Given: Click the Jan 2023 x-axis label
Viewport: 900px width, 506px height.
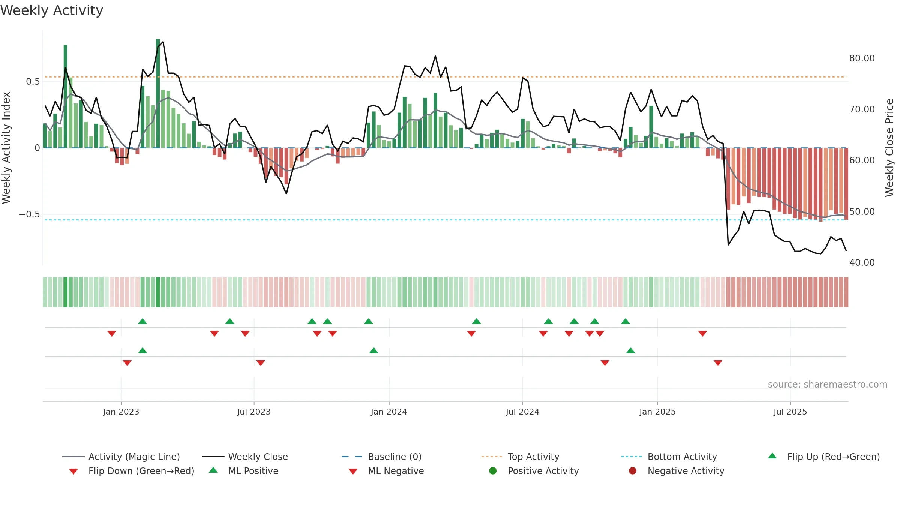Looking at the screenshot, I should point(121,412).
